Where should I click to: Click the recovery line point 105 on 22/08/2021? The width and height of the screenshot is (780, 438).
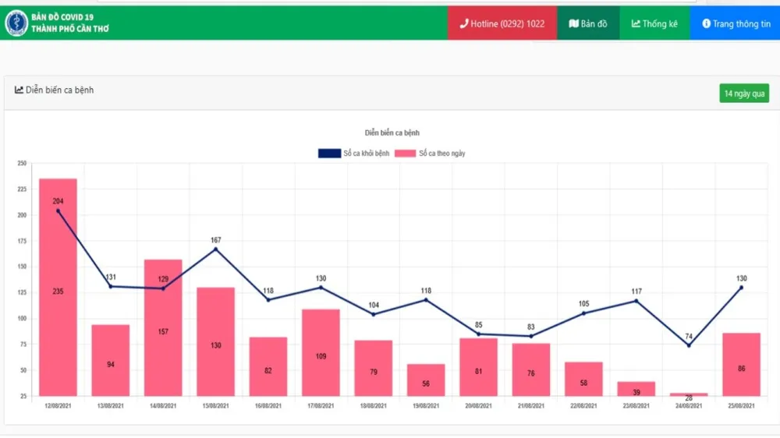pos(583,313)
